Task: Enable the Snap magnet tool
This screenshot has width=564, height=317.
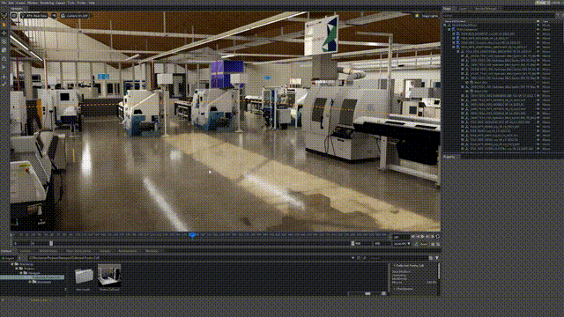Action: pos(4,58)
